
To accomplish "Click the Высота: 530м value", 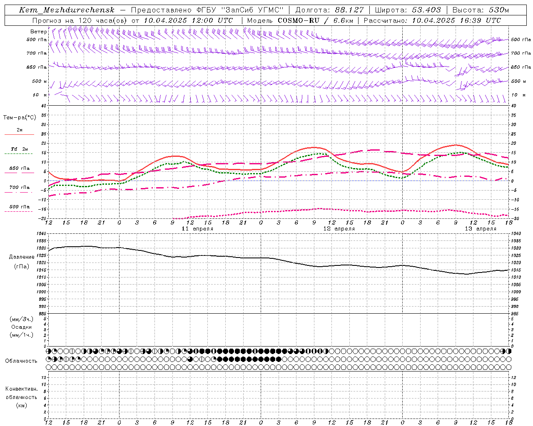I will (481, 10).
